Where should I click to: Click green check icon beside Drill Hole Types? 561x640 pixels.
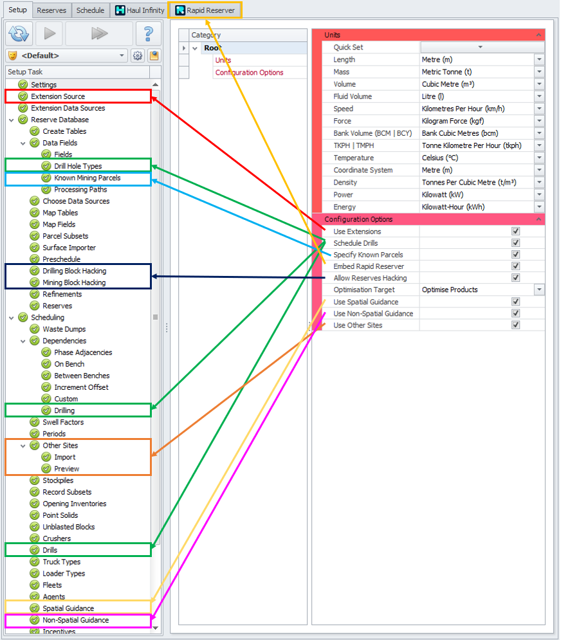click(x=46, y=166)
